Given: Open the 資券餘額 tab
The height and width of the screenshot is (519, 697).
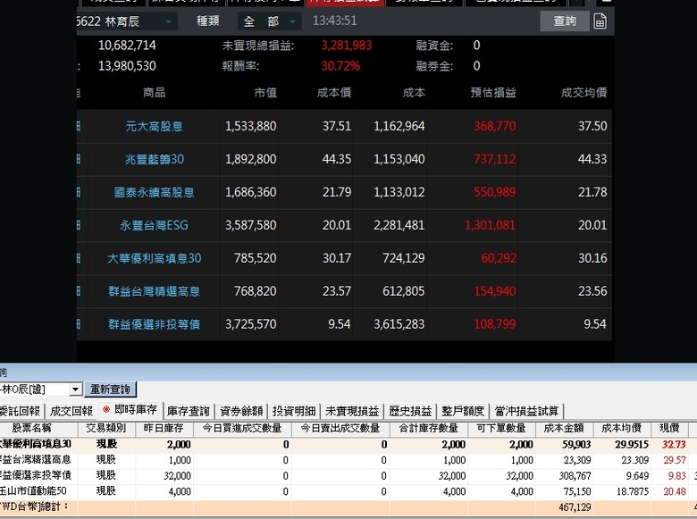Looking at the screenshot, I should (x=241, y=411).
